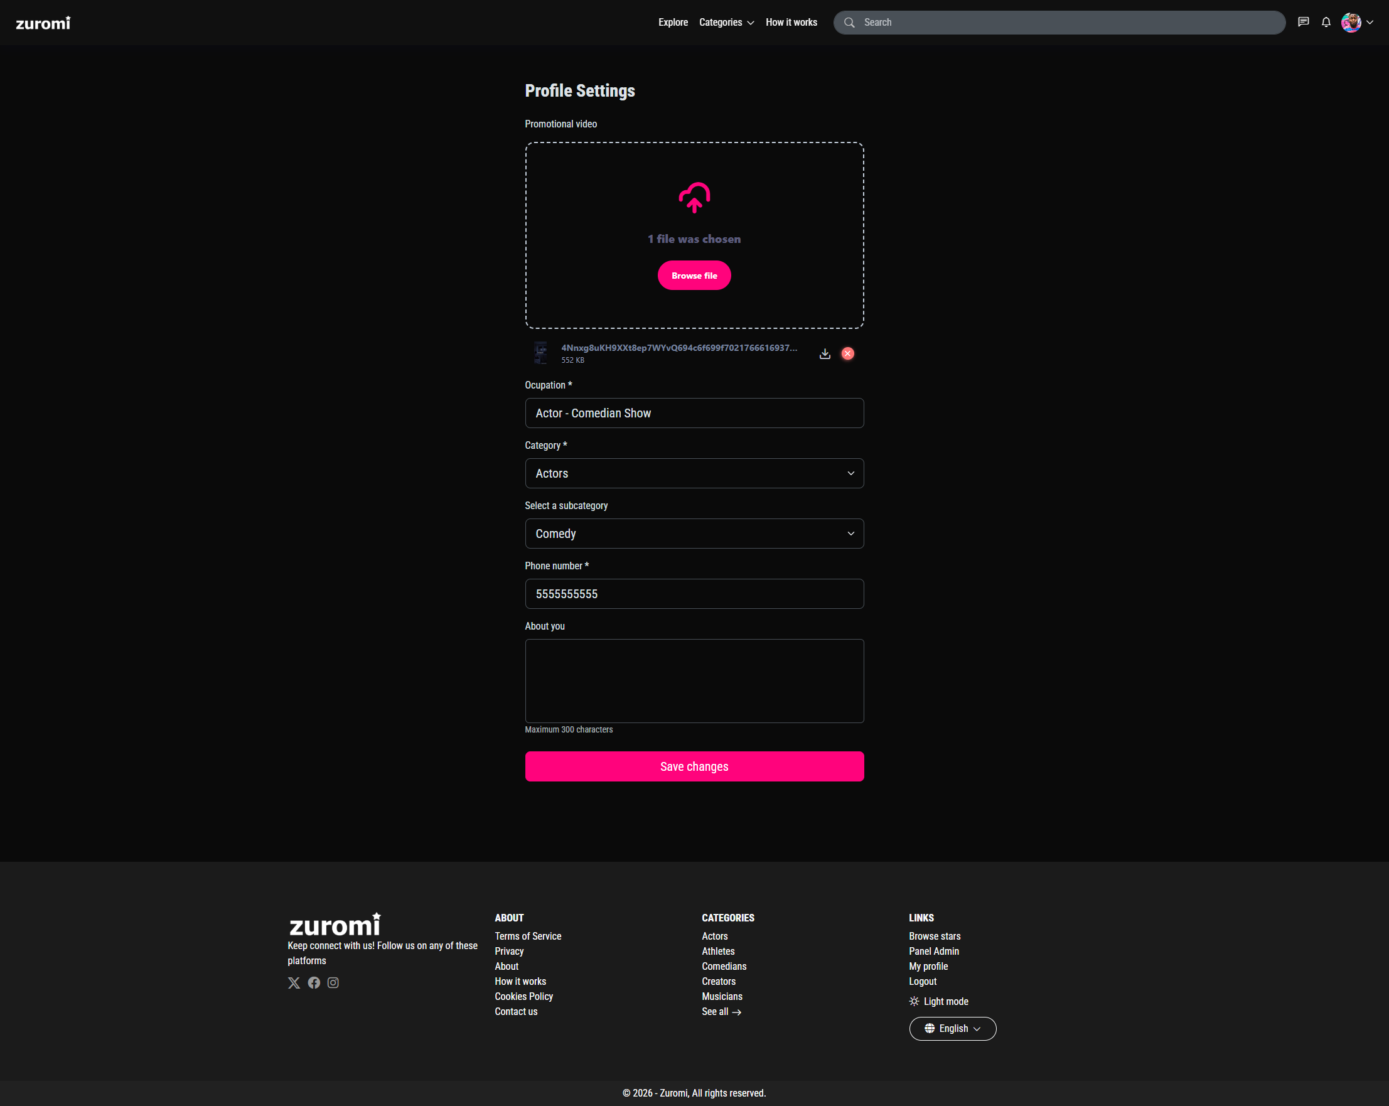Click inside the About you textarea
This screenshot has width=1389, height=1106.
tap(694, 681)
